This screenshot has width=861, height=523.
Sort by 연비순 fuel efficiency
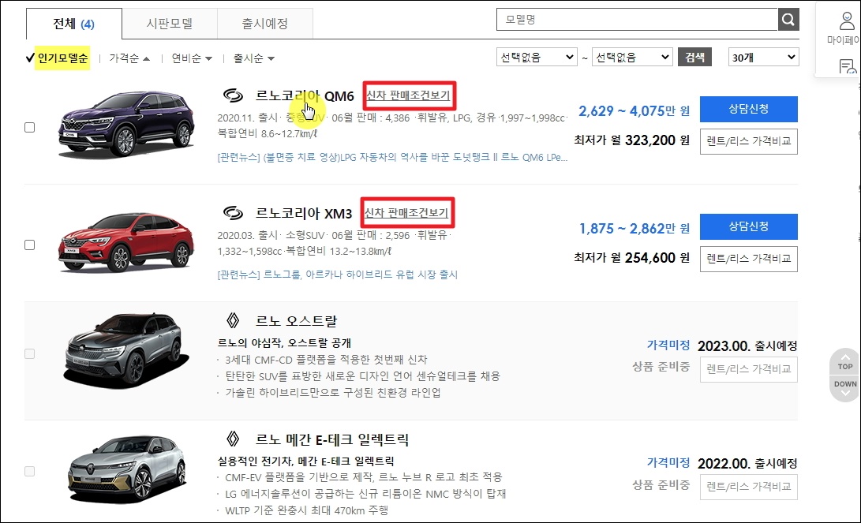tap(192, 58)
